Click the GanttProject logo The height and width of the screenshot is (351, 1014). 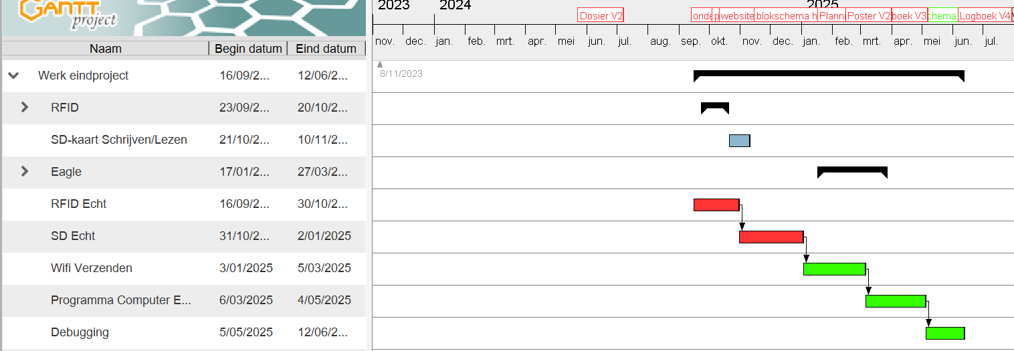tap(67, 15)
